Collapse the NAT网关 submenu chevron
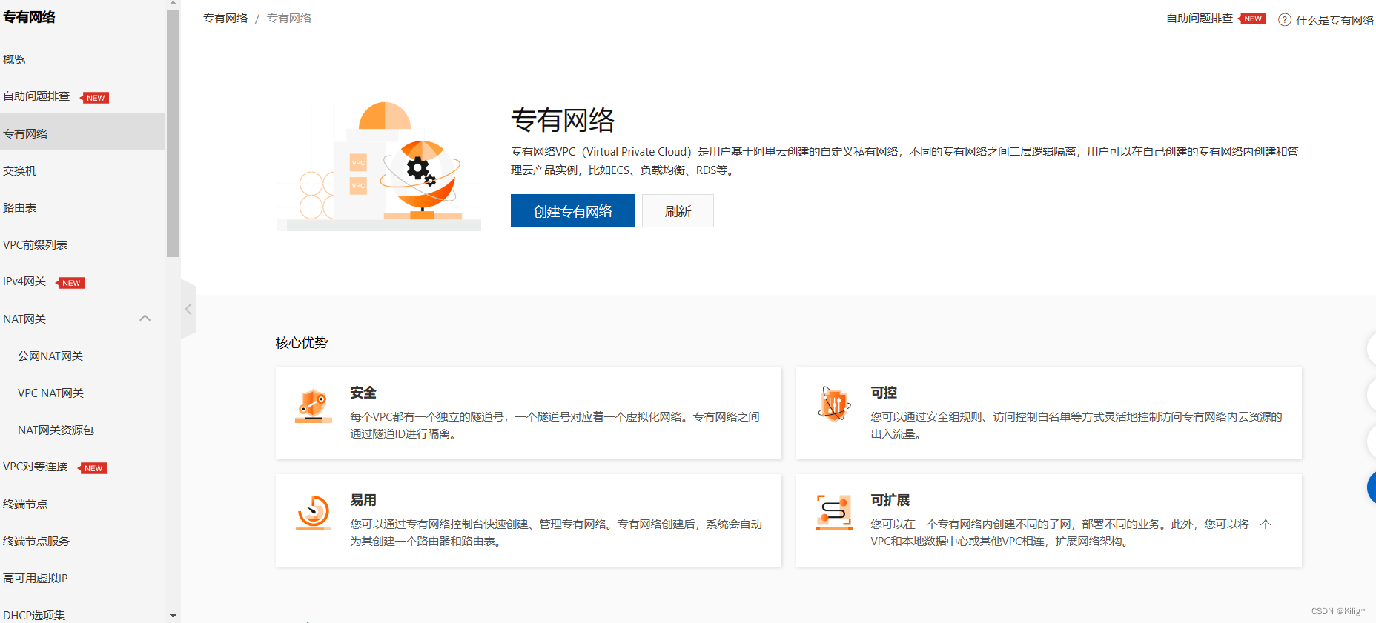 click(x=145, y=318)
